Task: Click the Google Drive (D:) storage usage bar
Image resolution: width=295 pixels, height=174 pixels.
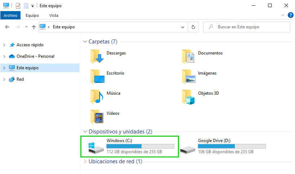Action: click(232, 146)
